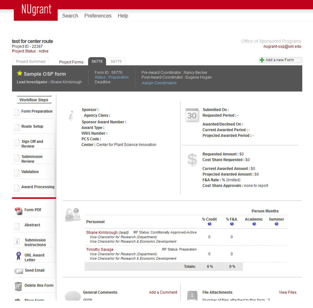Click the Post-Award Coordinator : Eugene Hogan text
The width and height of the screenshot is (313, 308).
click(176, 77)
